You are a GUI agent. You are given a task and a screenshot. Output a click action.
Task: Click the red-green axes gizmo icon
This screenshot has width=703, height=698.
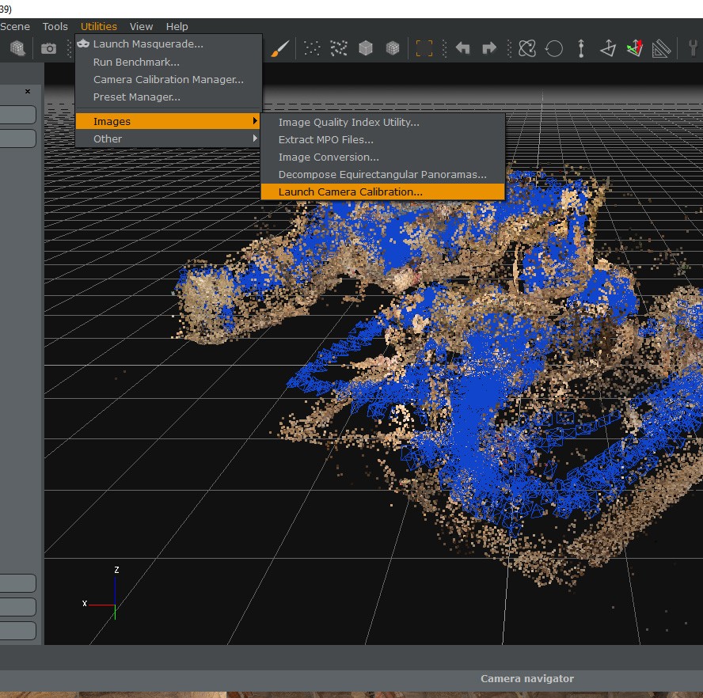[634, 48]
